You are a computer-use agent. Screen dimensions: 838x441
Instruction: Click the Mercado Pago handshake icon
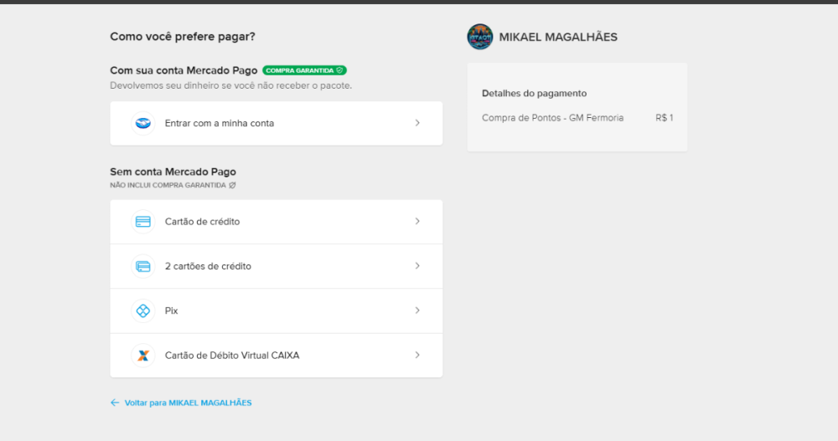(143, 123)
